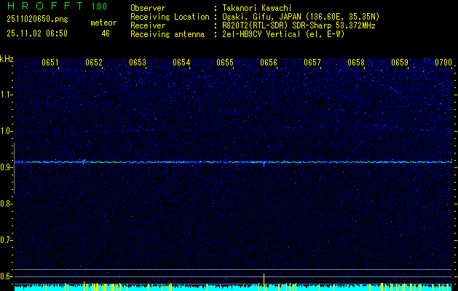Select the 0653 time marker

[138, 63]
